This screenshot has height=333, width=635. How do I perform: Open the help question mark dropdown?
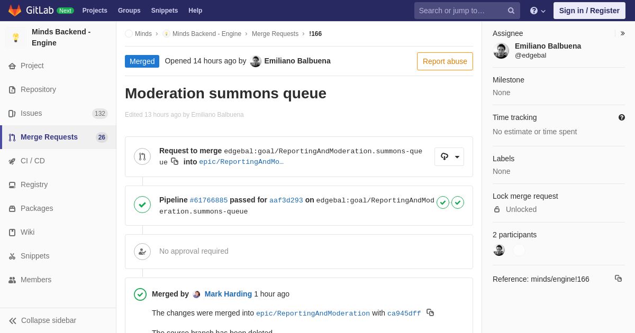tap(538, 11)
